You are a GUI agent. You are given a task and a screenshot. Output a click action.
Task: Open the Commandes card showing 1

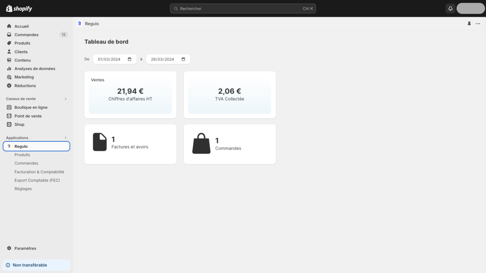point(230,144)
